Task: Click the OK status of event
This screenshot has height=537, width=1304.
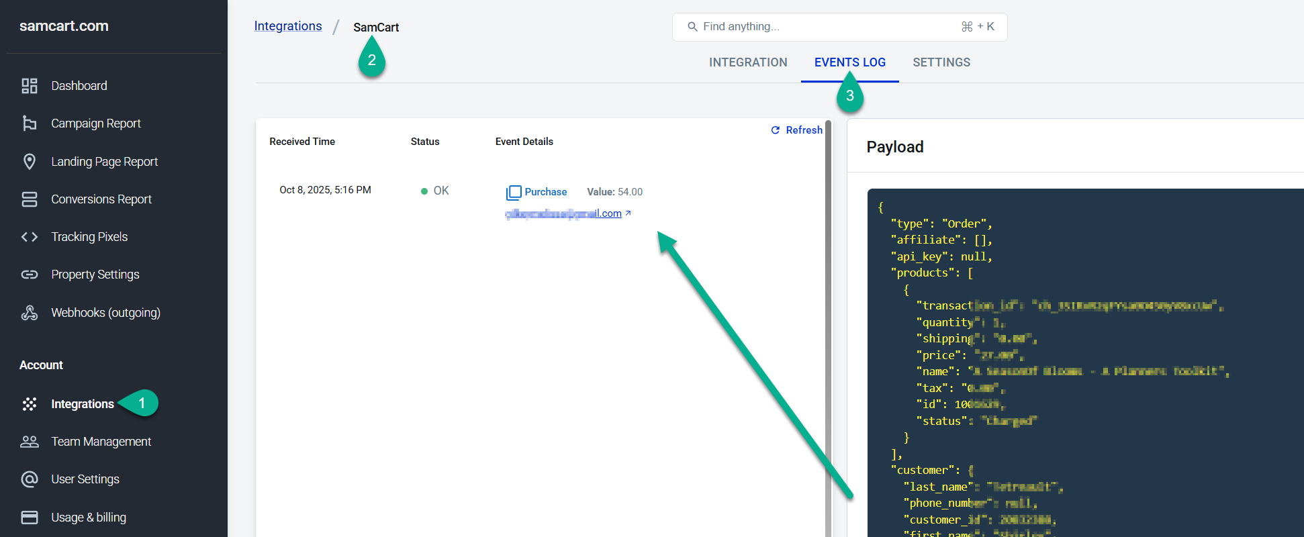Action: [434, 191]
